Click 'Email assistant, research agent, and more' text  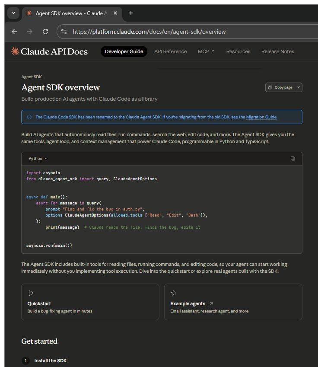(x=210, y=311)
